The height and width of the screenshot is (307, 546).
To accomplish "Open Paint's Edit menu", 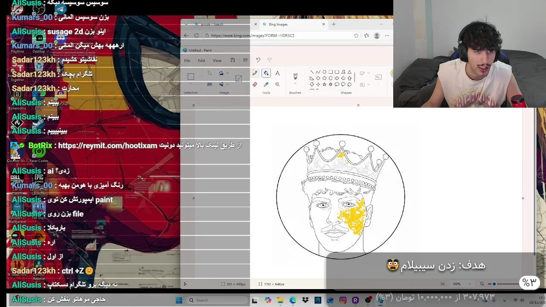I will point(201,61).
